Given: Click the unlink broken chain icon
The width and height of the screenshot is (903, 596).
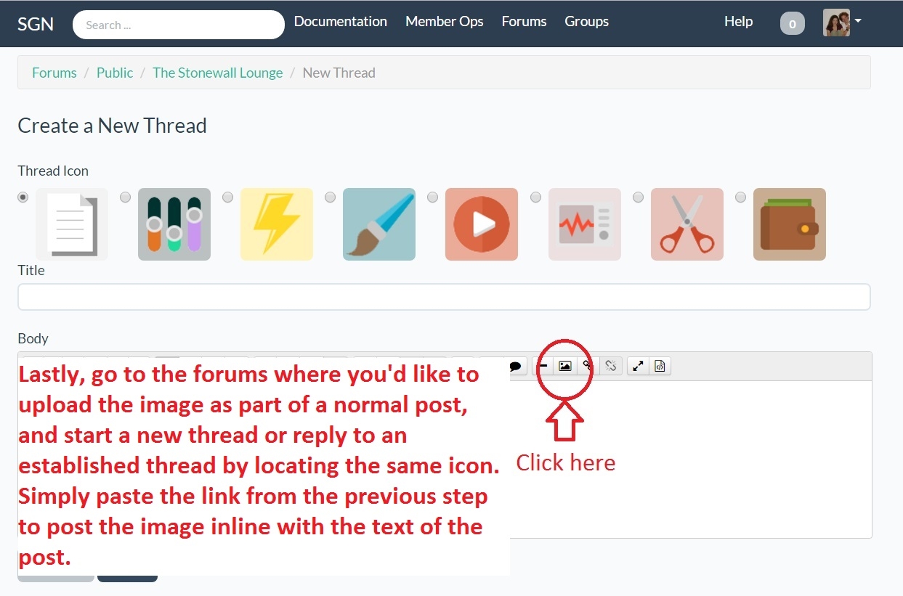Looking at the screenshot, I should point(611,366).
